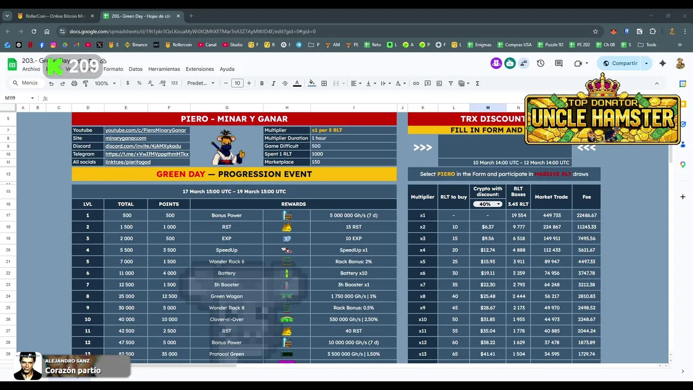Show more bookmarks chevron
The image size is (693, 390).
[x=680, y=44]
